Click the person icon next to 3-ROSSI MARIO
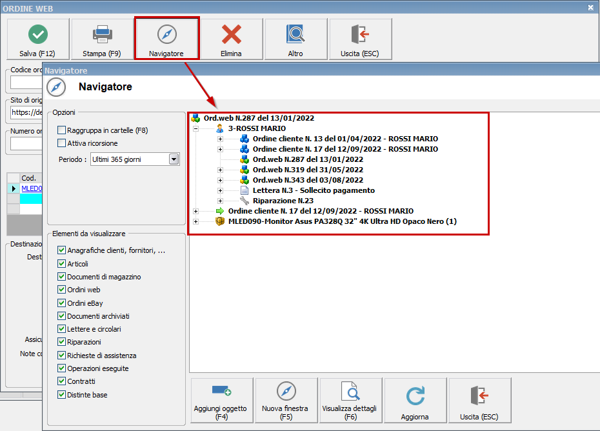 (219, 128)
